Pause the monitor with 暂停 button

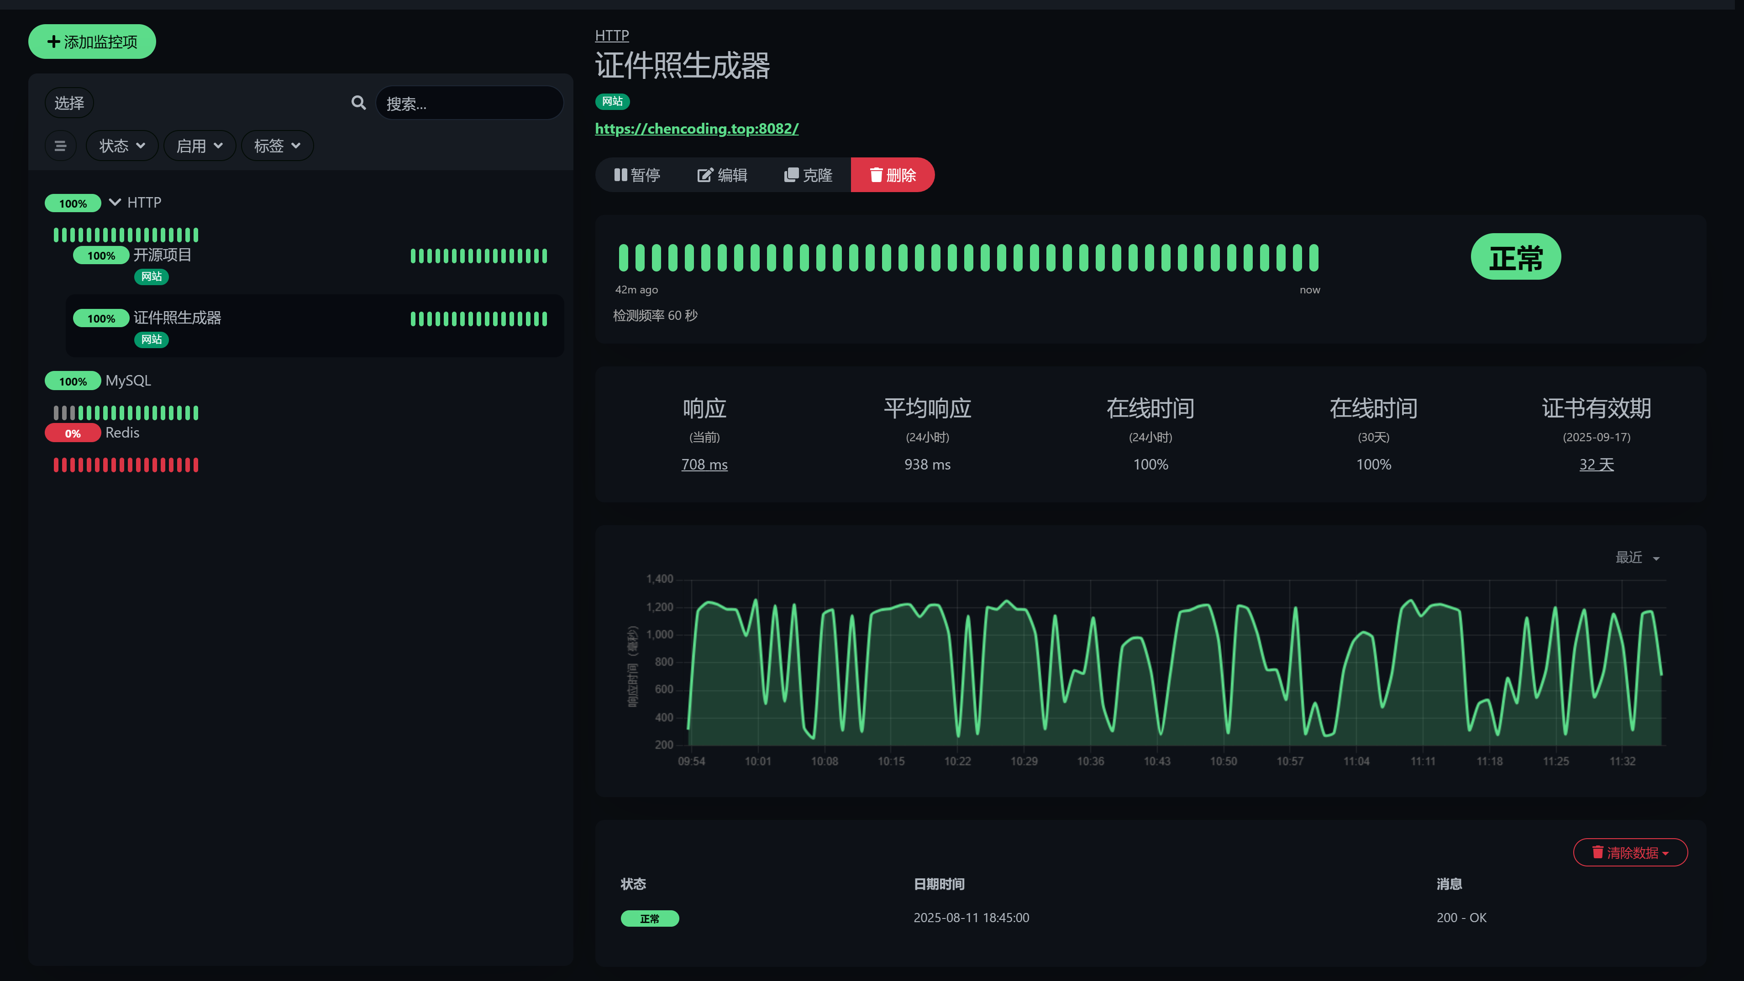636,175
